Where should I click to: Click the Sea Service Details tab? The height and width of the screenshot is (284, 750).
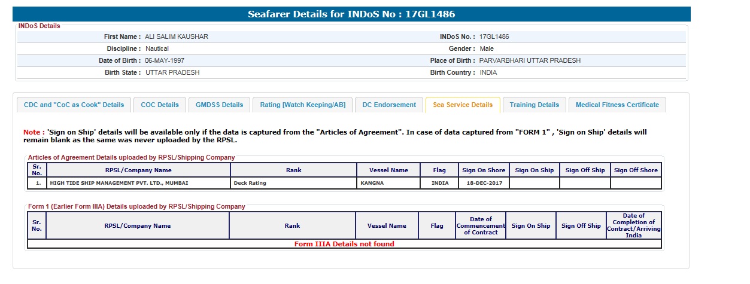463,105
